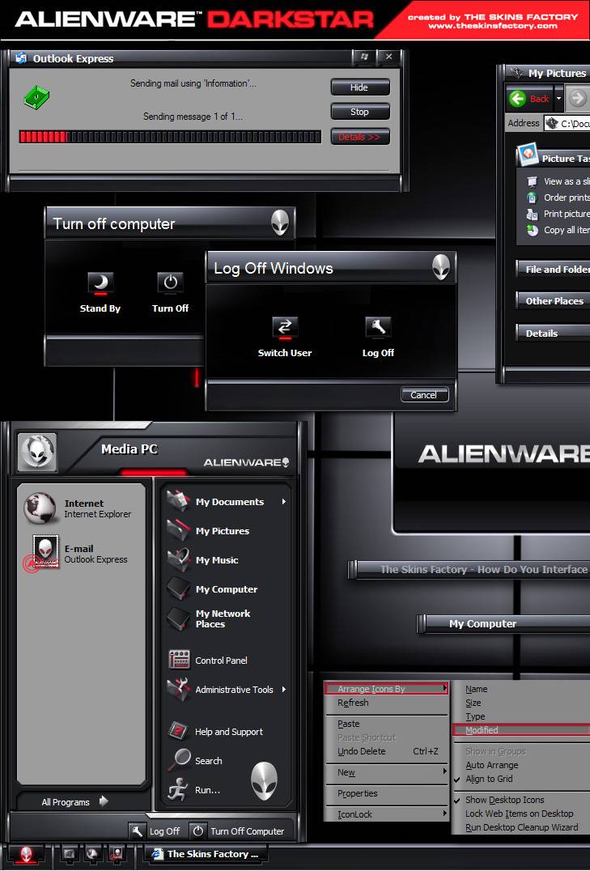Expand the All Programs list
Screen dimensions: 590x871
pos(74,802)
